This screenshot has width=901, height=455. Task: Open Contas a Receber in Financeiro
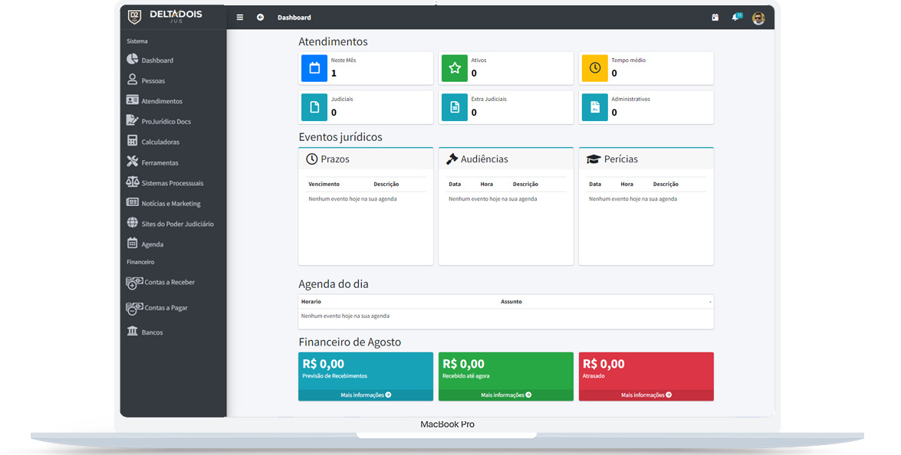pos(169,283)
